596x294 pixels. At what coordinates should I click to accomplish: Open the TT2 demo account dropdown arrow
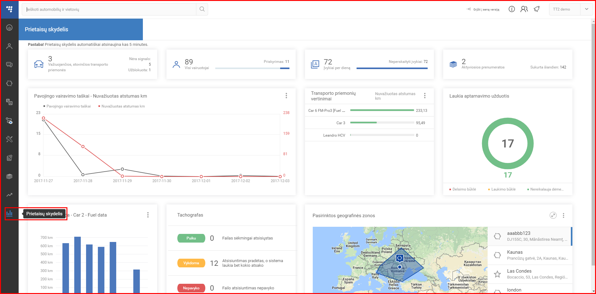point(586,9)
